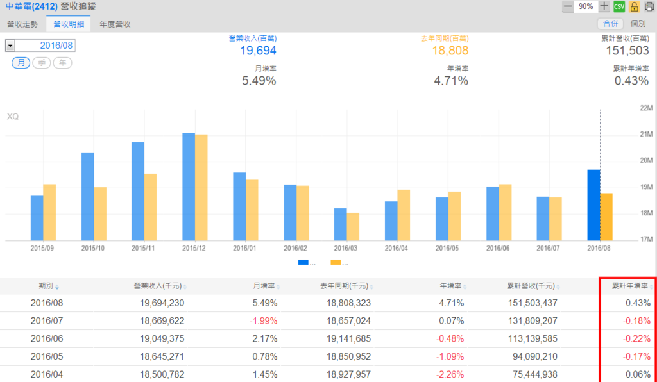Click the 2015/09 orange bar

pos(49,213)
